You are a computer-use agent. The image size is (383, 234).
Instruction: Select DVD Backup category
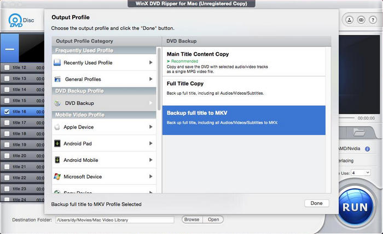104,103
